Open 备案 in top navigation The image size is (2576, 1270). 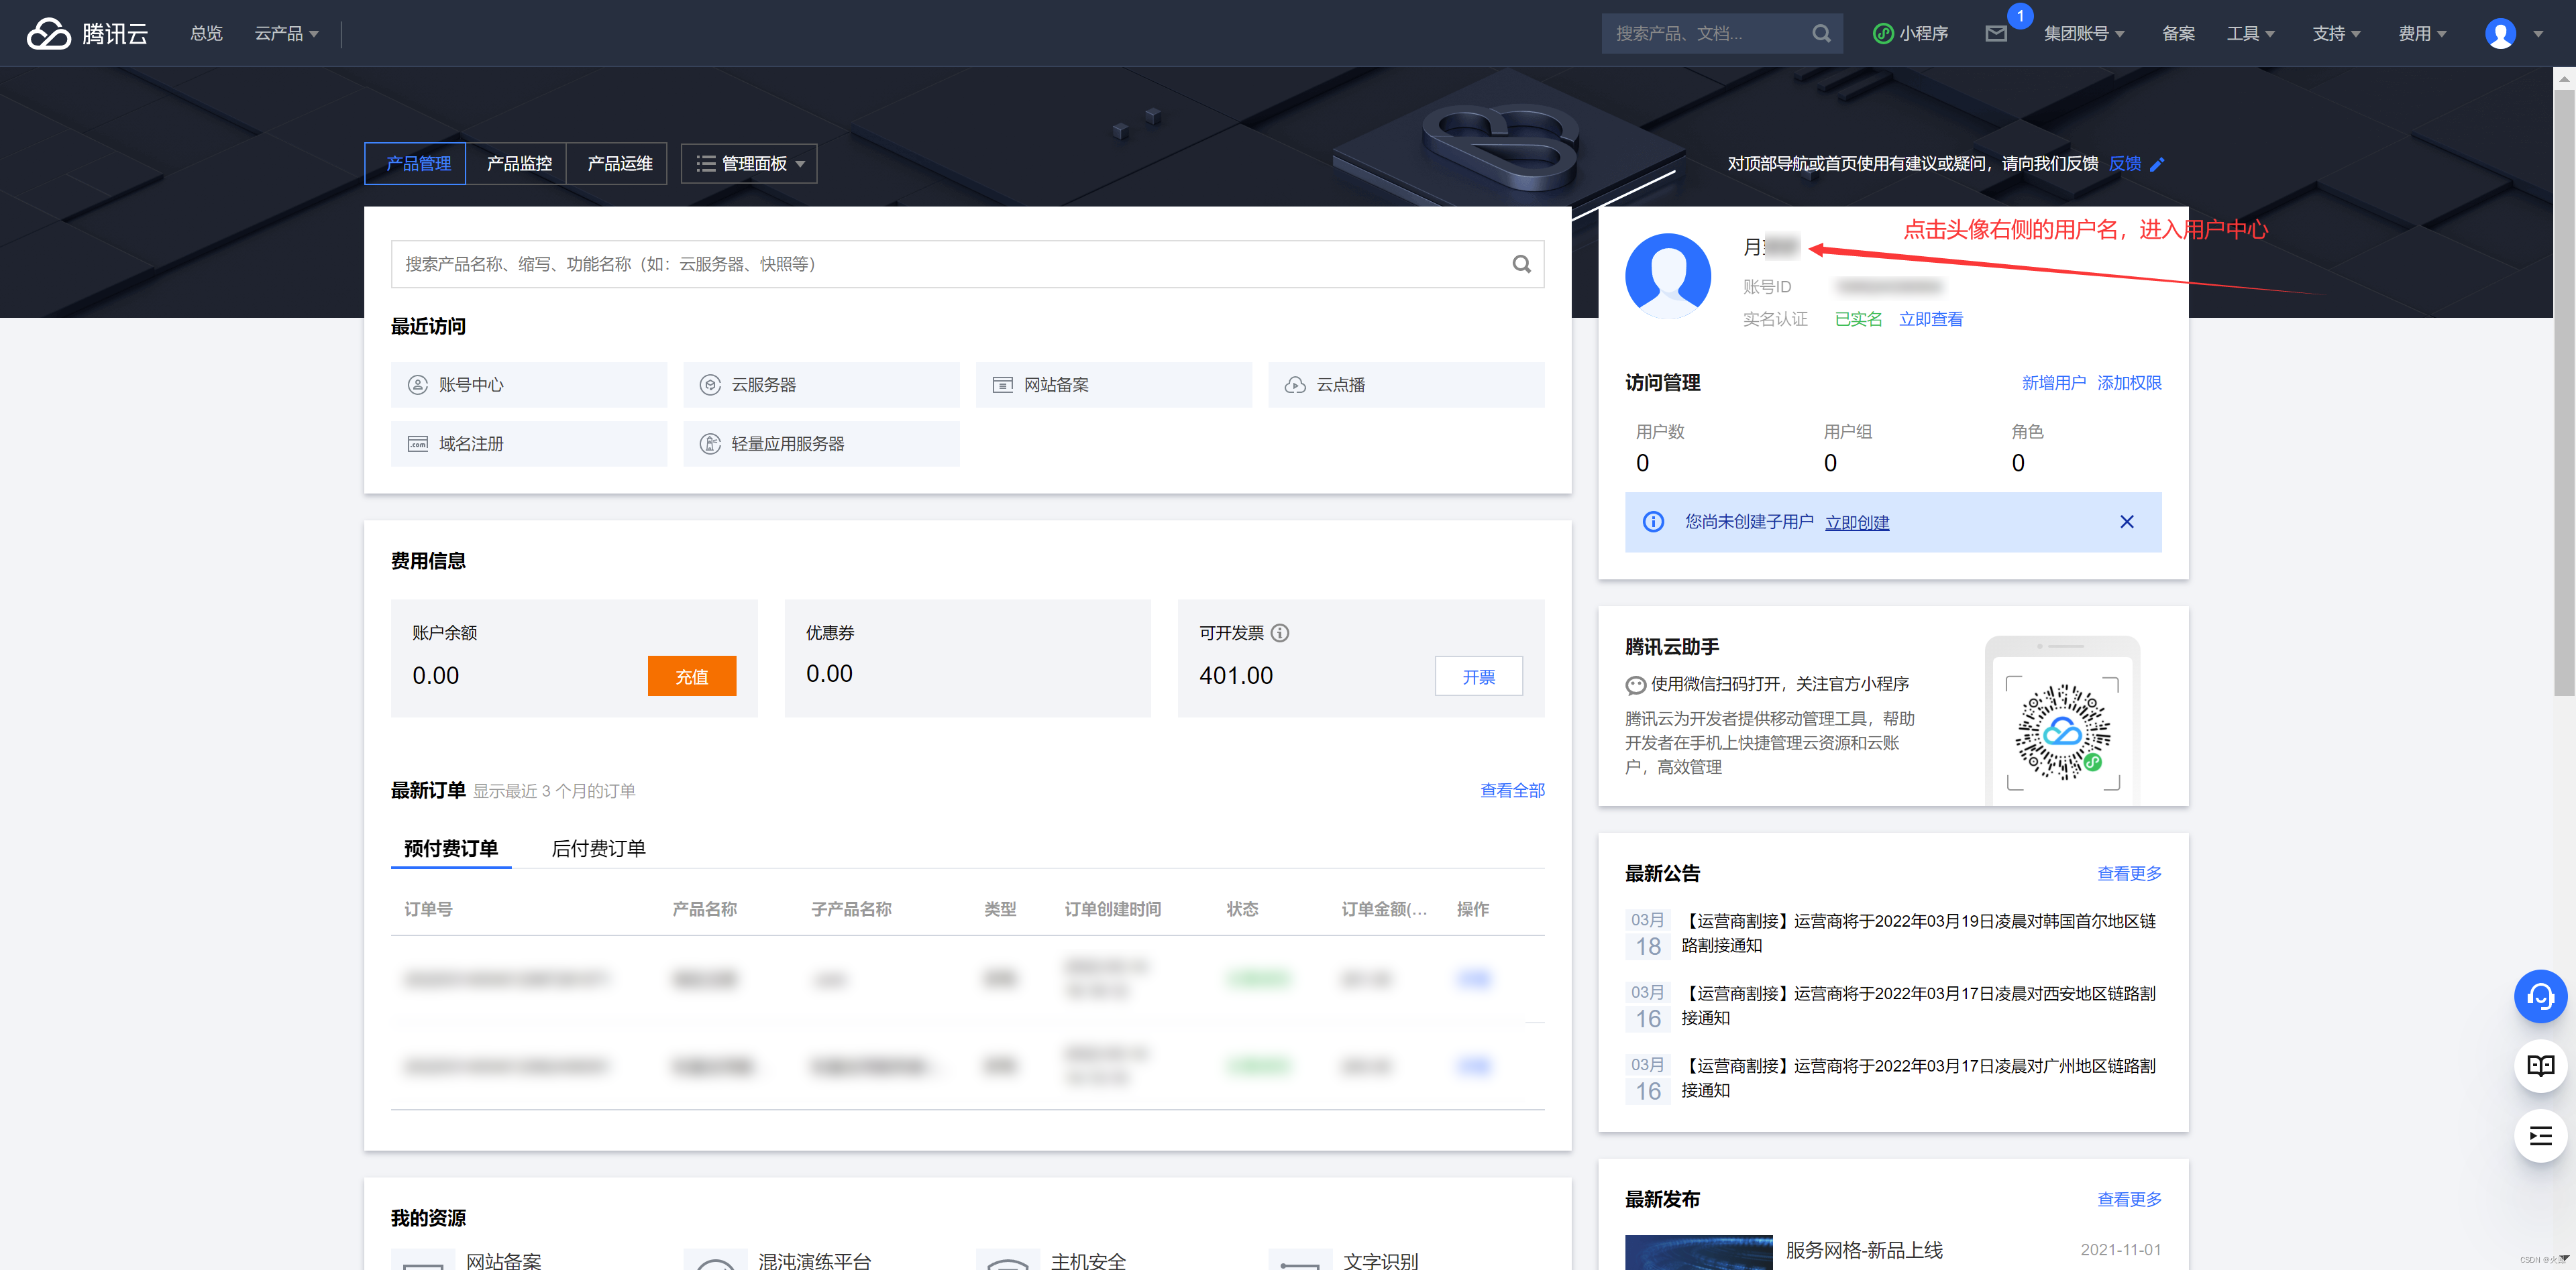[2178, 33]
